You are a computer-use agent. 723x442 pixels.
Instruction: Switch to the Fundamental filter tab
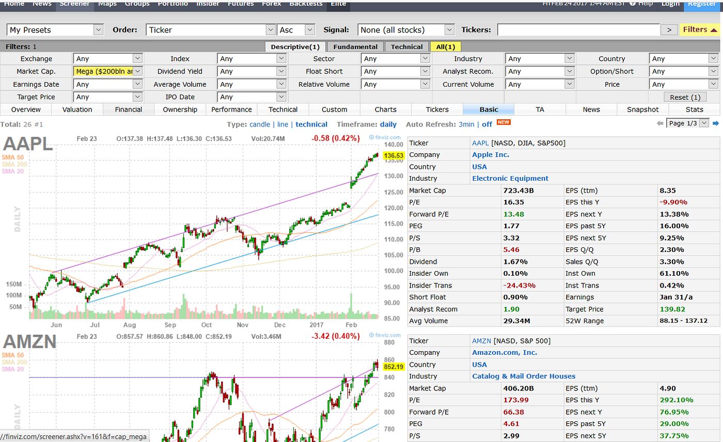point(355,46)
